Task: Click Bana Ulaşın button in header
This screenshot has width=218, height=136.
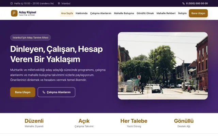Action: [x=198, y=13]
